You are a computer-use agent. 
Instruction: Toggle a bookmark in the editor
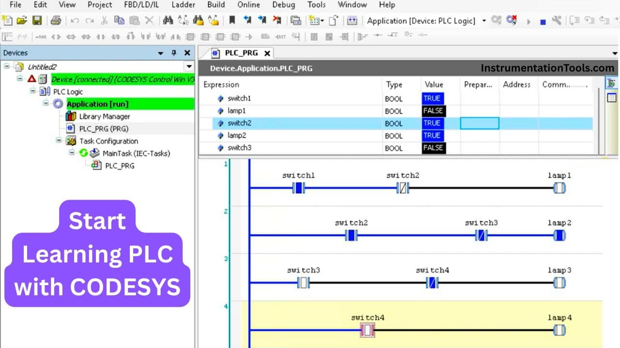231,21
